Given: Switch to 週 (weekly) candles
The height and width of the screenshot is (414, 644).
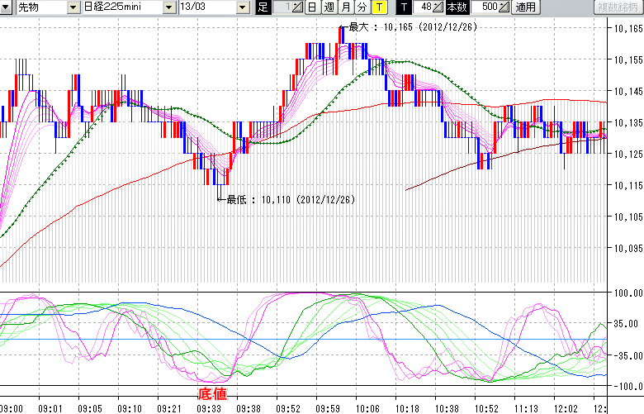Looking at the screenshot, I should [x=329, y=7].
